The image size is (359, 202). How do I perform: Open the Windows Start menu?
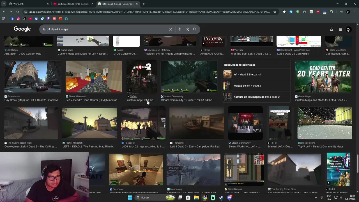click(x=130, y=198)
